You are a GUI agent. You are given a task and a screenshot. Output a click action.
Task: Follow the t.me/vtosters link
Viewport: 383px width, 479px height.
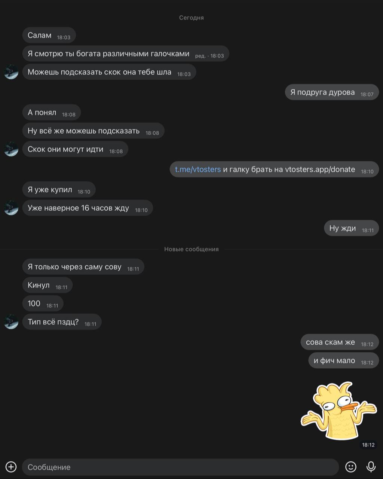[x=198, y=169]
